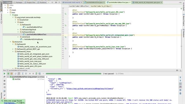Click the expand all tests icon
The image size is (185, 104).
(23, 74)
